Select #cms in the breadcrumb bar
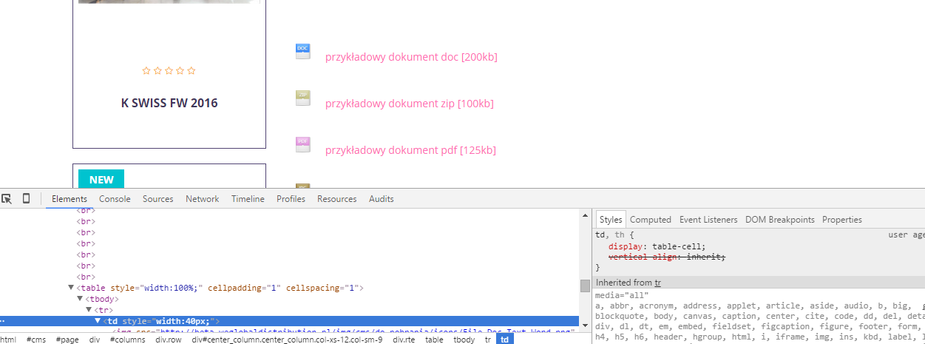Image resolution: width=925 pixels, height=344 pixels. click(35, 340)
